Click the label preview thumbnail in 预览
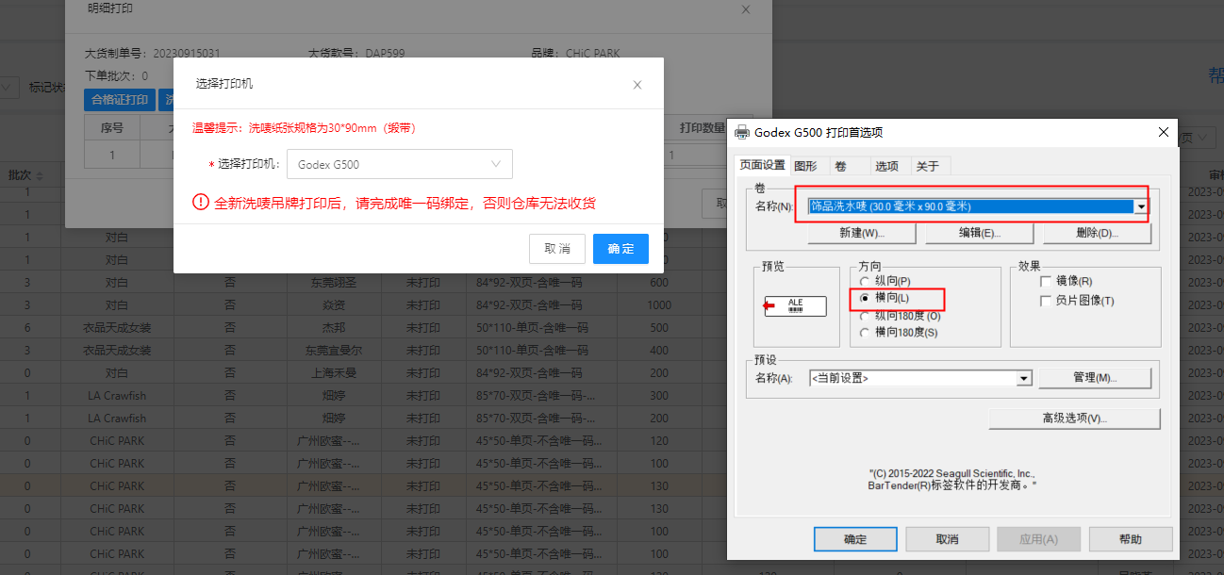 click(x=795, y=306)
